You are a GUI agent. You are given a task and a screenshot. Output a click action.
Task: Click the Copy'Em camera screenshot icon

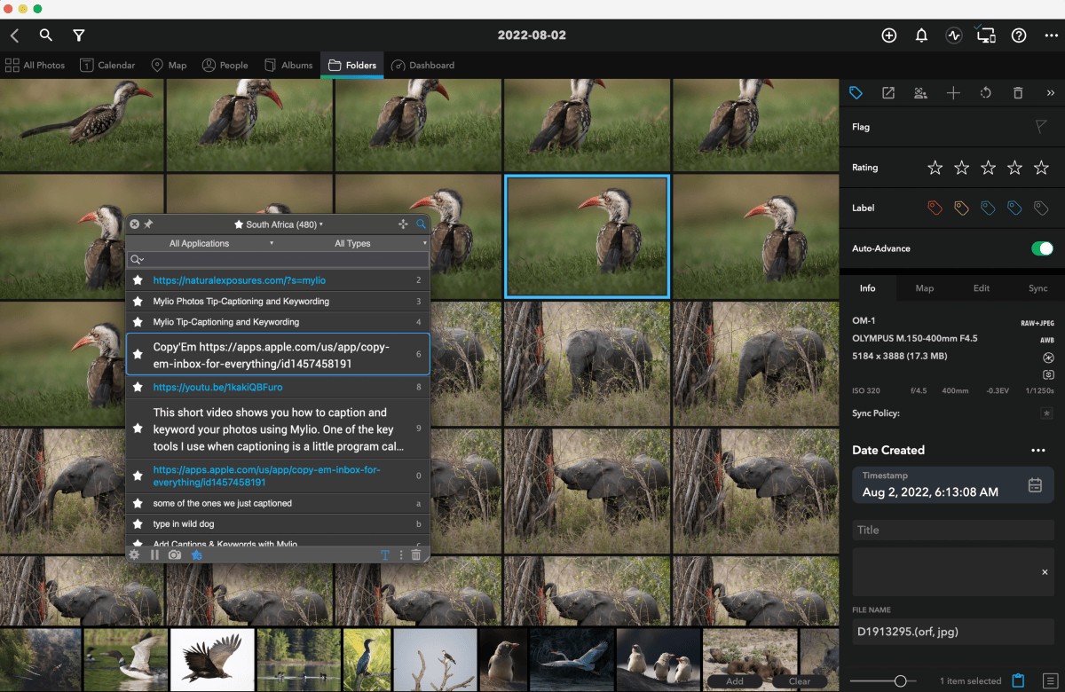(x=175, y=554)
